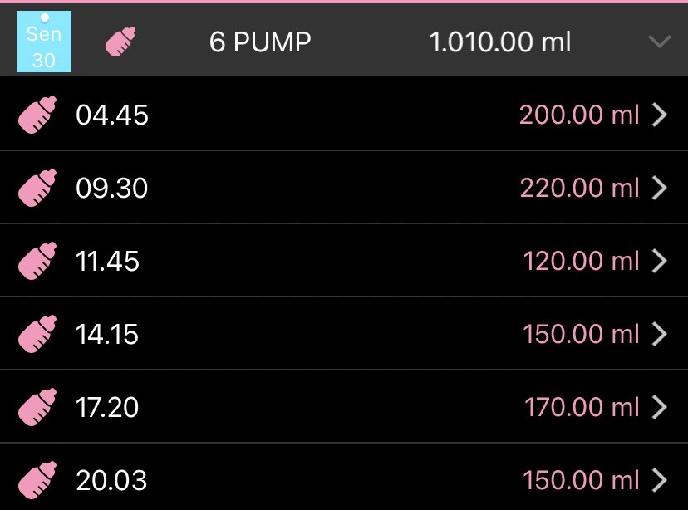Open details via chevron on the 220.00 ml row

[x=660, y=188]
